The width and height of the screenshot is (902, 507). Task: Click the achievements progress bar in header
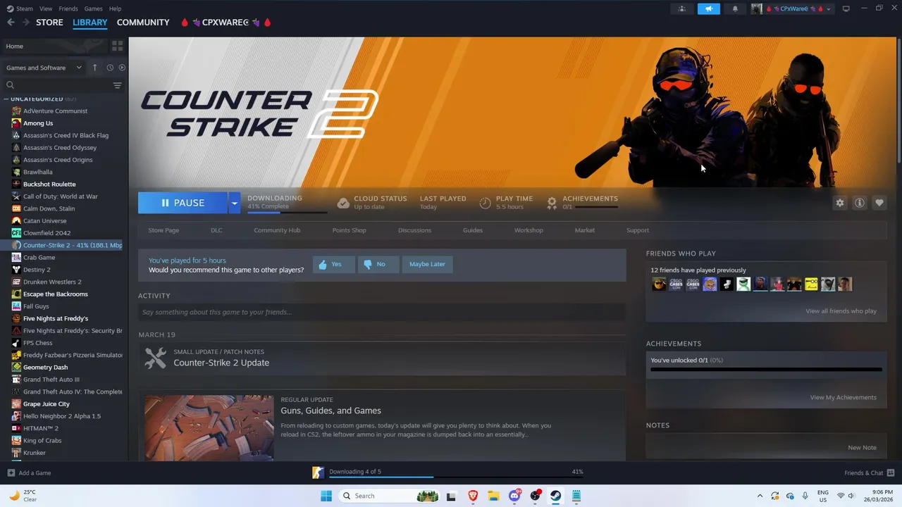point(596,207)
